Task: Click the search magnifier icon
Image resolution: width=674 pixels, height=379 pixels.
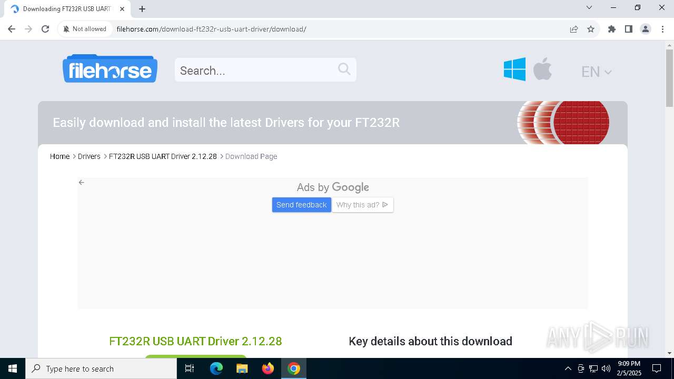Action: [344, 69]
